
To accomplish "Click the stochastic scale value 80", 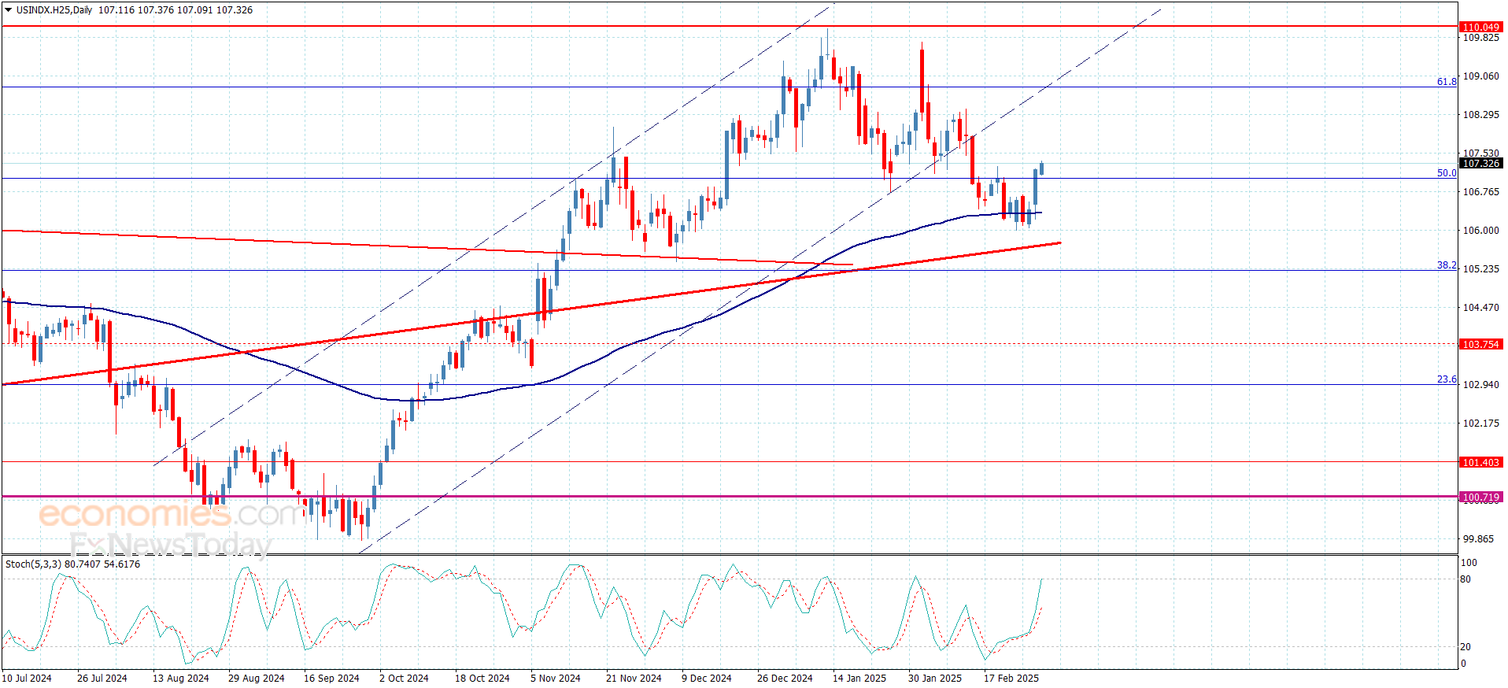I will pos(1466,579).
